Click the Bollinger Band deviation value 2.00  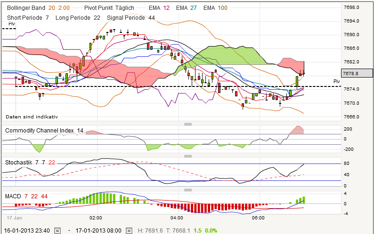click(64, 8)
